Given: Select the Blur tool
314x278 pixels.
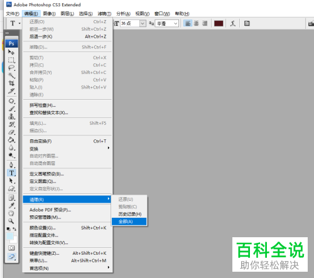Looking at the screenshot, I should coord(11,147).
